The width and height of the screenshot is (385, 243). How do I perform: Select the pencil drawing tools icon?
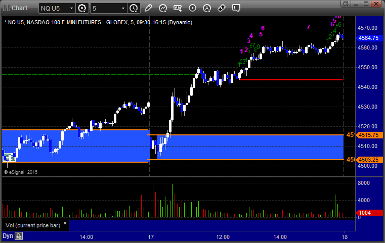point(148,8)
